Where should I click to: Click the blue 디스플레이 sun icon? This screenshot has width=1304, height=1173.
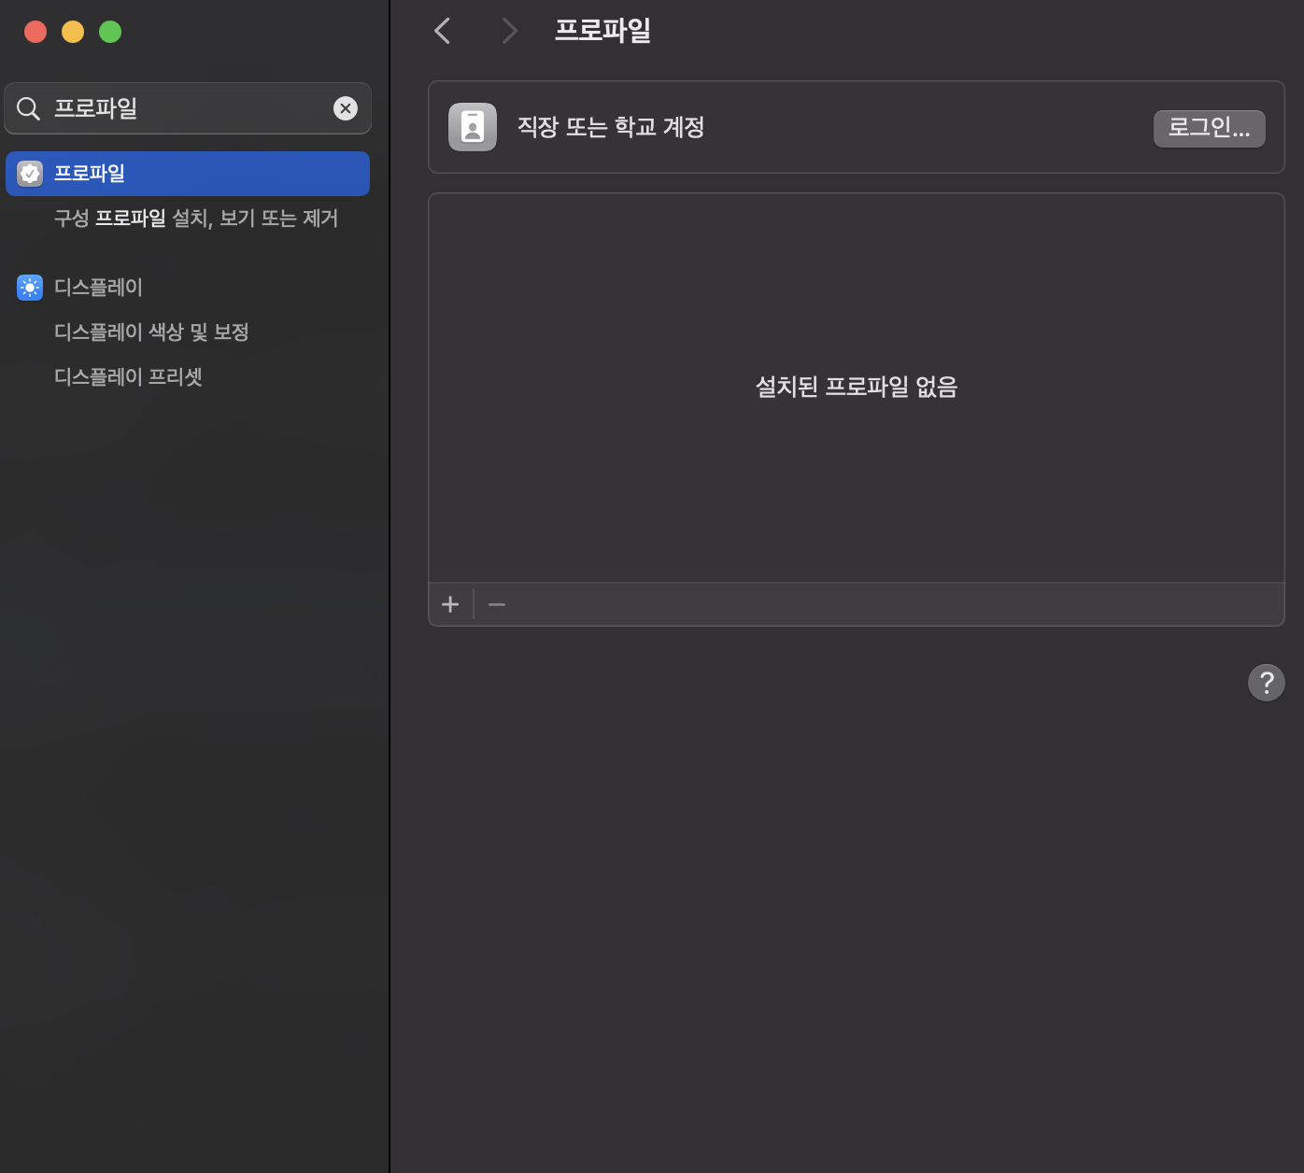click(x=30, y=288)
